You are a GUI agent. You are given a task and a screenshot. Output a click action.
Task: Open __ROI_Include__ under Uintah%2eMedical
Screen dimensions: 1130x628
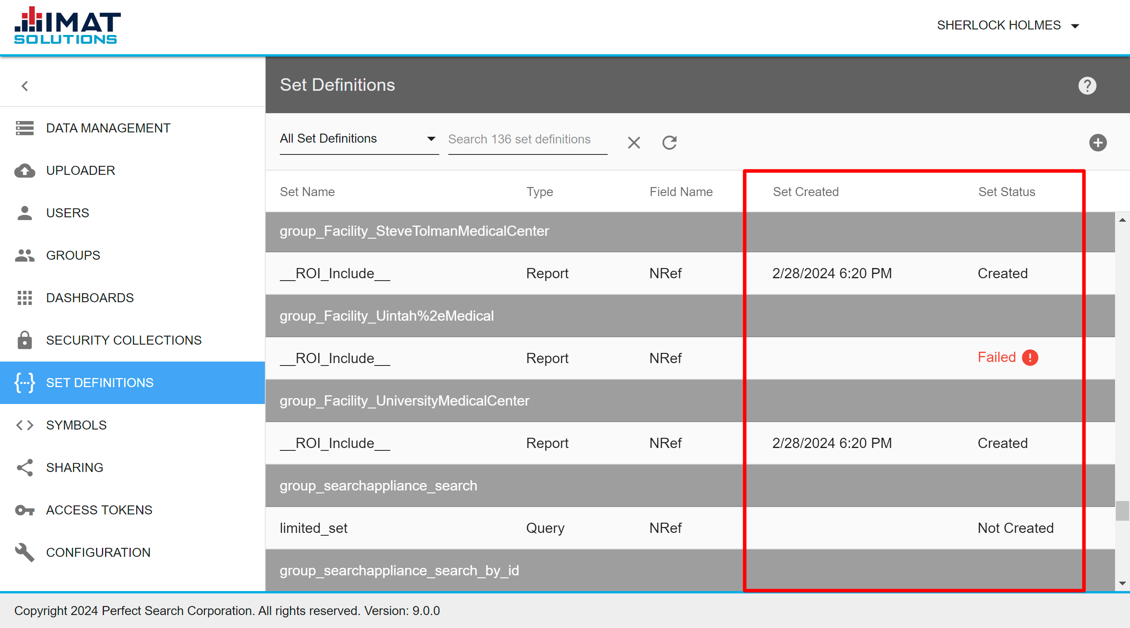tap(690, 358)
